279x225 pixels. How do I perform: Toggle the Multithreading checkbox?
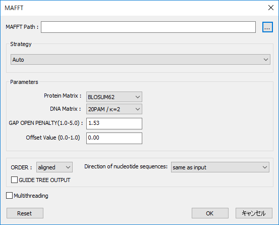(x=9, y=196)
